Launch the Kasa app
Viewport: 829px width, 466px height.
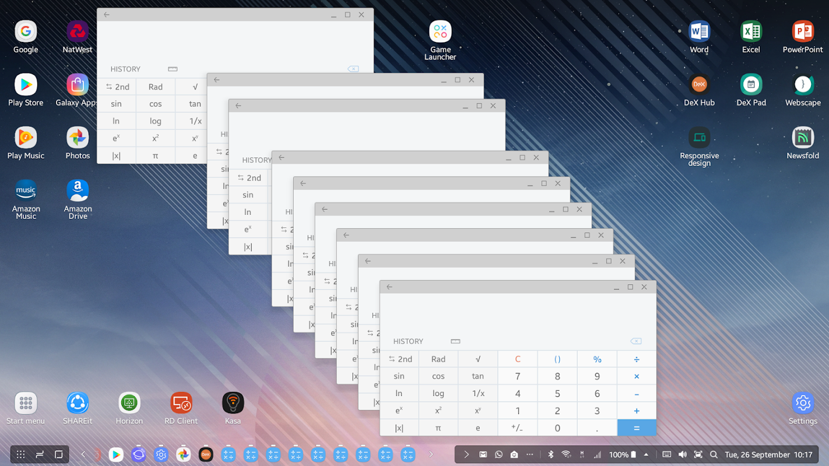[233, 403]
